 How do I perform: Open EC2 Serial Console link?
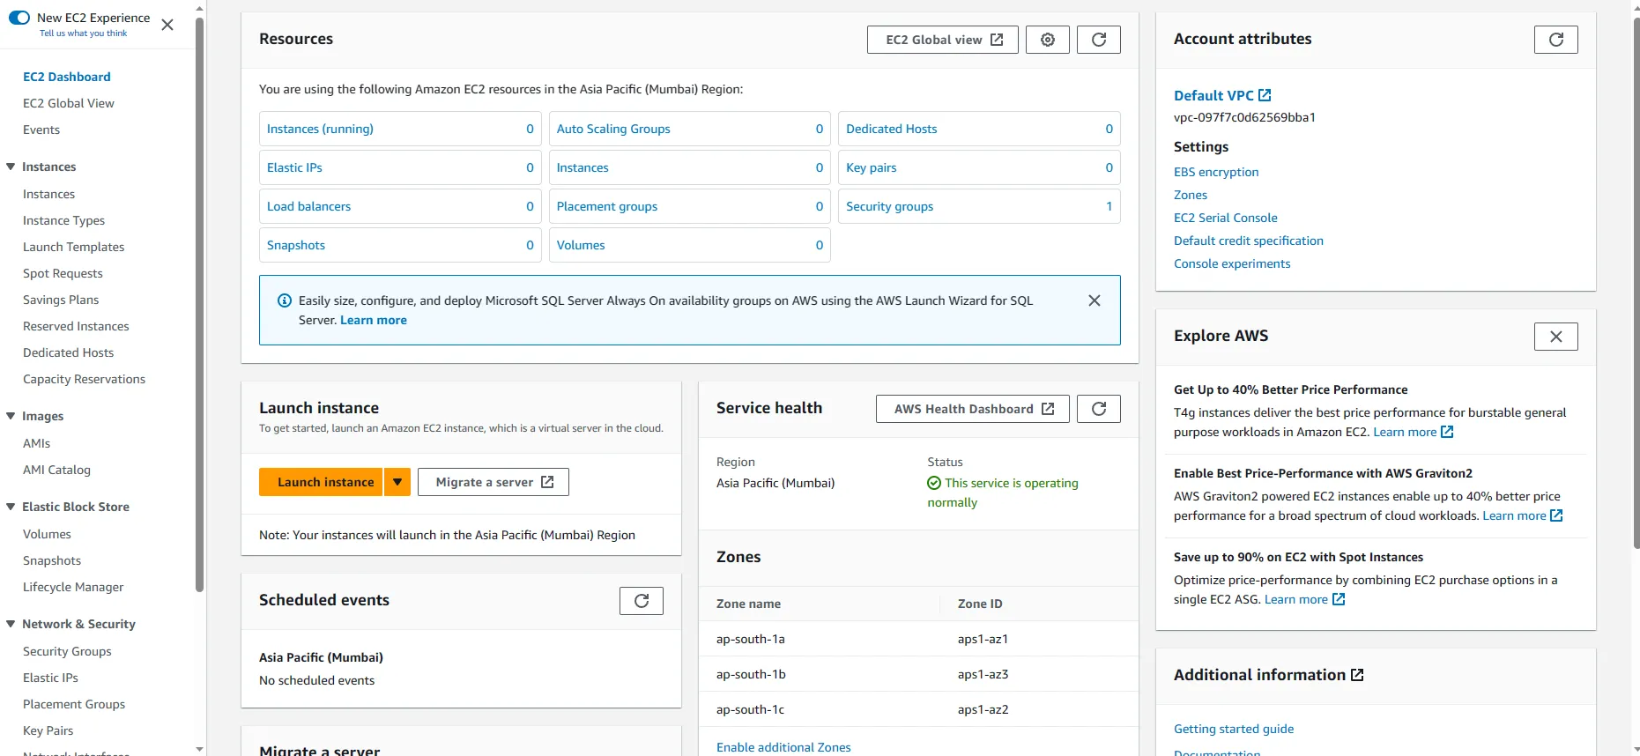coord(1225,218)
